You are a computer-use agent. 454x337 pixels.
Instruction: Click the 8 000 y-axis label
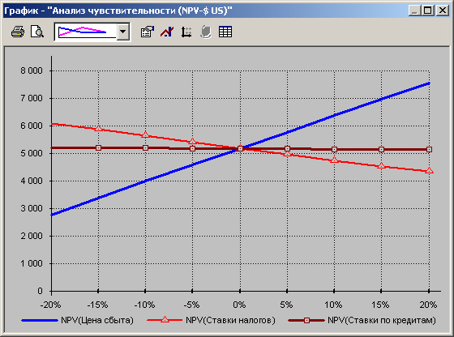[x=32, y=70]
